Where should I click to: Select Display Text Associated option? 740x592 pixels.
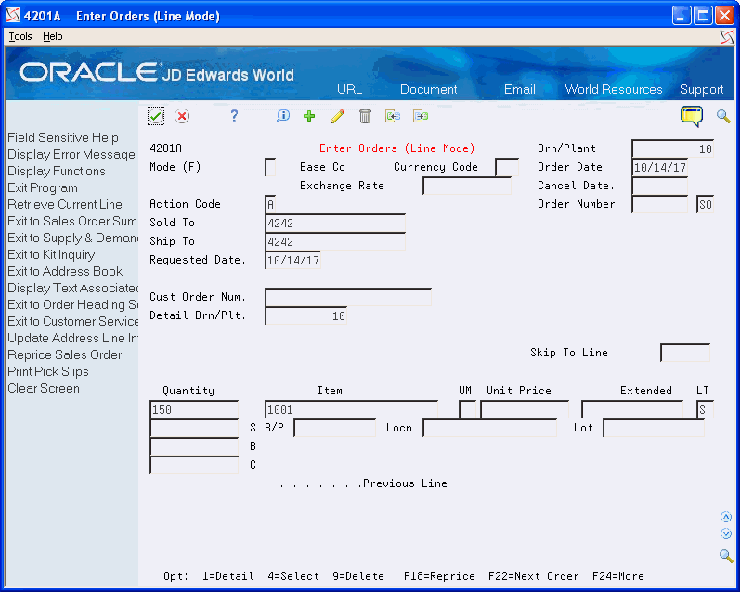click(72, 288)
